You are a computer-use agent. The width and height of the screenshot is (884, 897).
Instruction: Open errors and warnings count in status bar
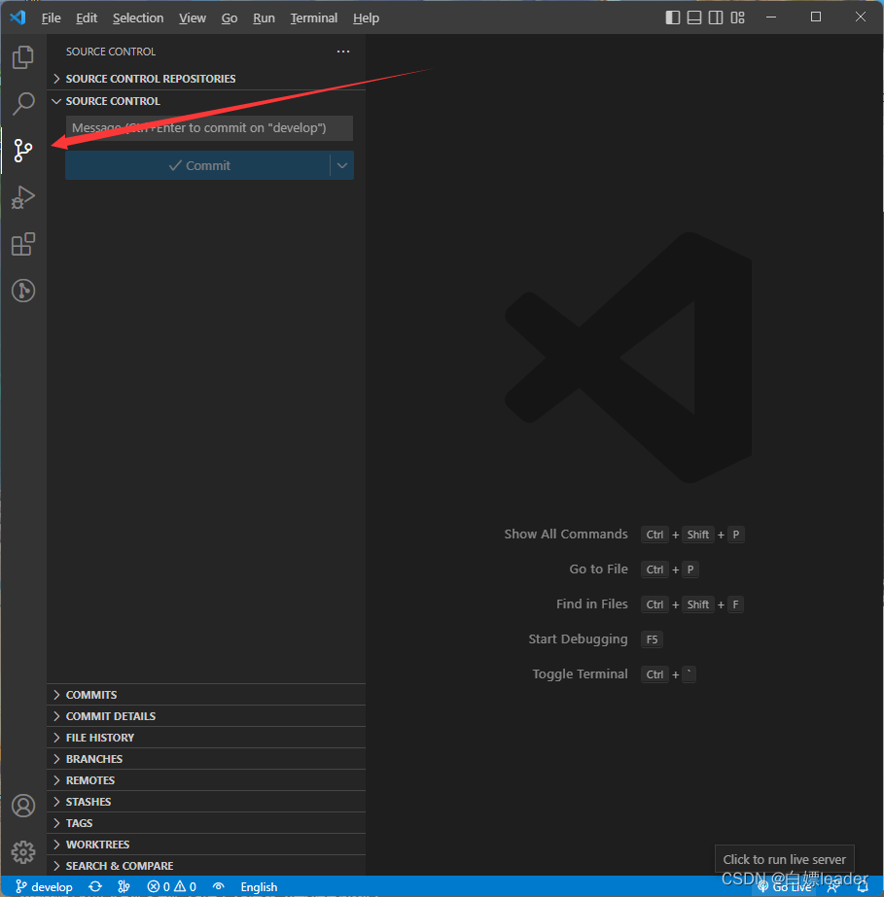172,886
